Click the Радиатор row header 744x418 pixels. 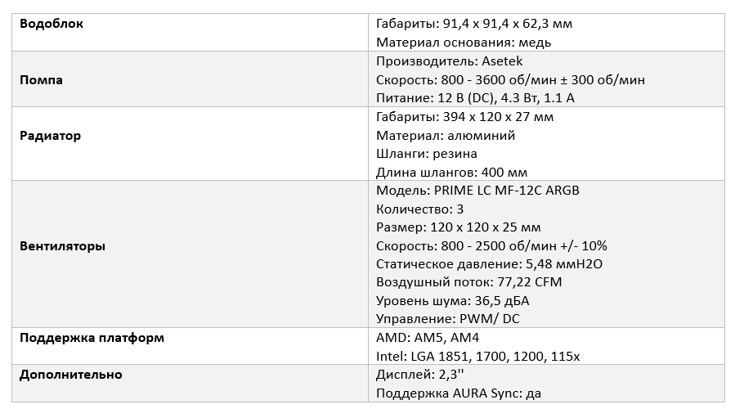point(51,136)
